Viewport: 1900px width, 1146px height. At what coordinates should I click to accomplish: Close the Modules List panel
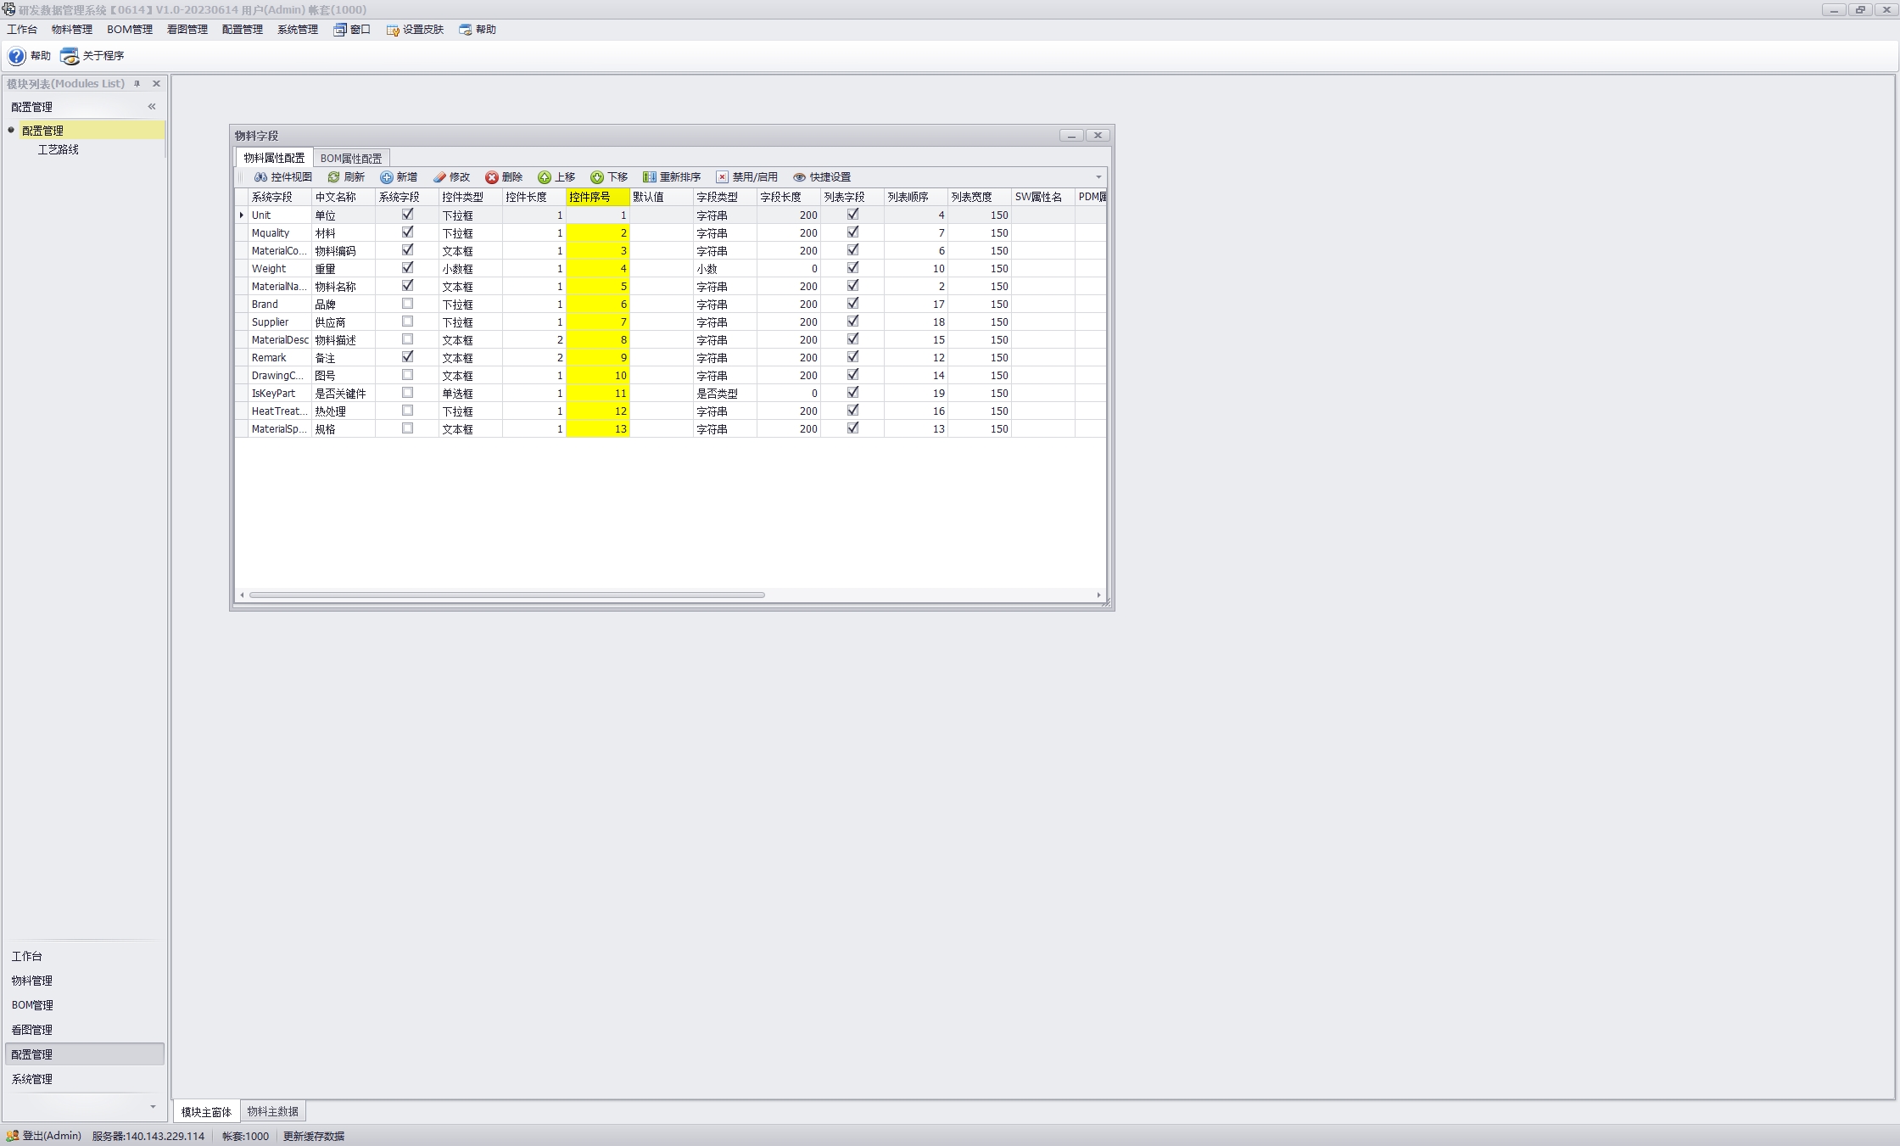(x=156, y=84)
